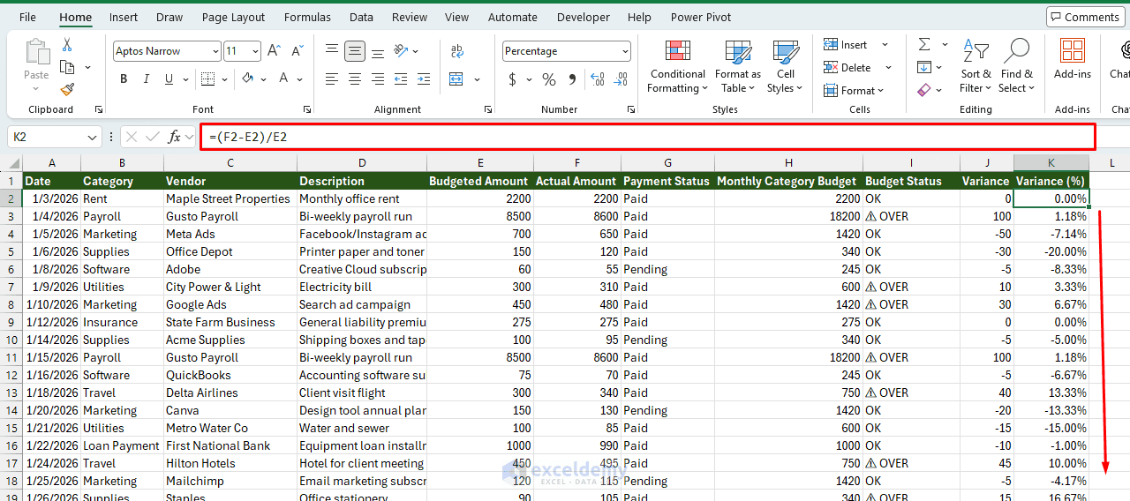Image resolution: width=1130 pixels, height=501 pixels.
Task: Click the Fill down icon in Editing
Action: pos(924,67)
